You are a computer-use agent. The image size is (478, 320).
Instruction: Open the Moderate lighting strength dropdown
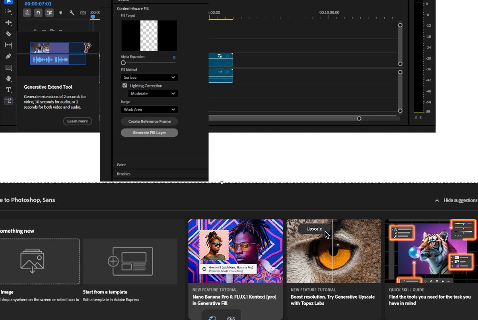click(x=153, y=94)
